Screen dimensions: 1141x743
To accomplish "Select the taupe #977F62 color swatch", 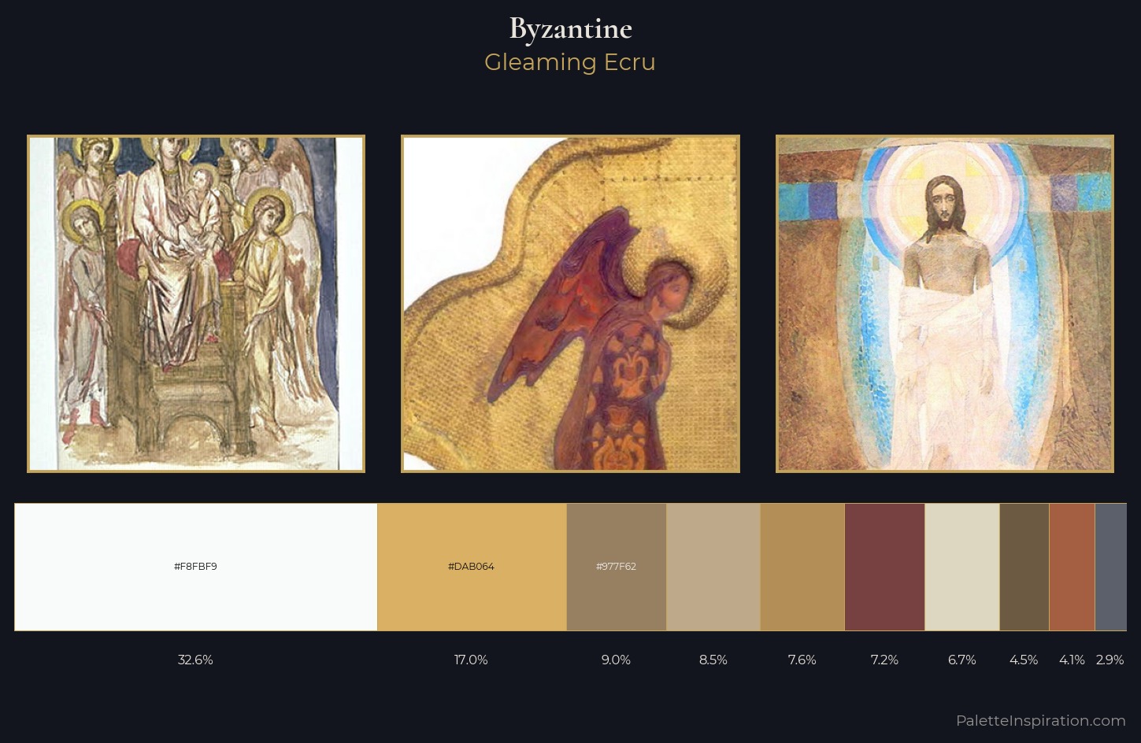I will [617, 567].
